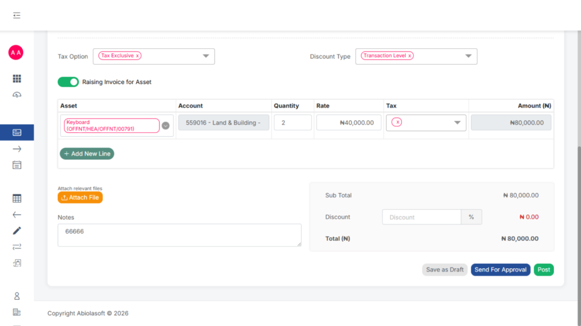Click the Discount input field

[x=421, y=217]
